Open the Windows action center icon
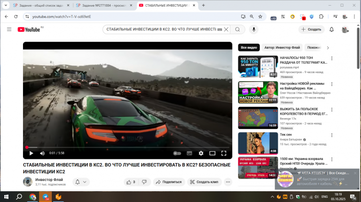Viewport: 361px width, 202px height. 353,197
